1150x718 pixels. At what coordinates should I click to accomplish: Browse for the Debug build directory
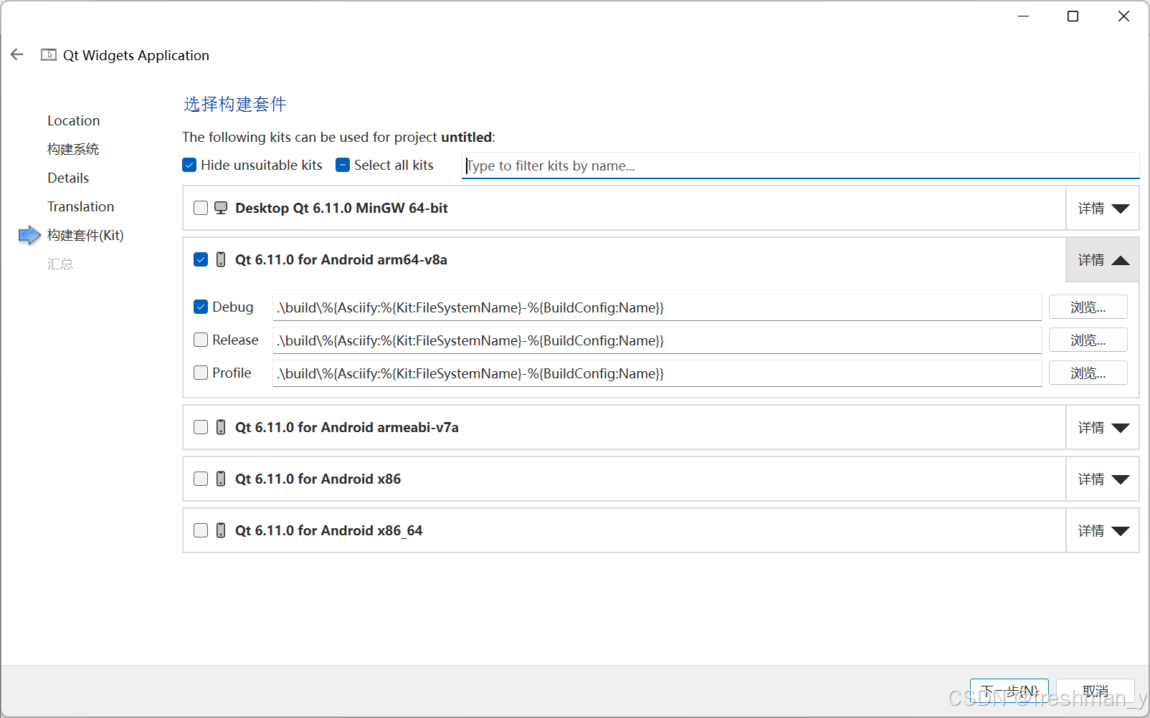(x=1088, y=307)
